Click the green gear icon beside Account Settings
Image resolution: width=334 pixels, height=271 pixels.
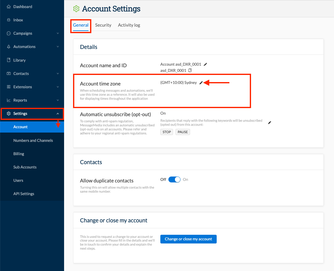point(76,9)
